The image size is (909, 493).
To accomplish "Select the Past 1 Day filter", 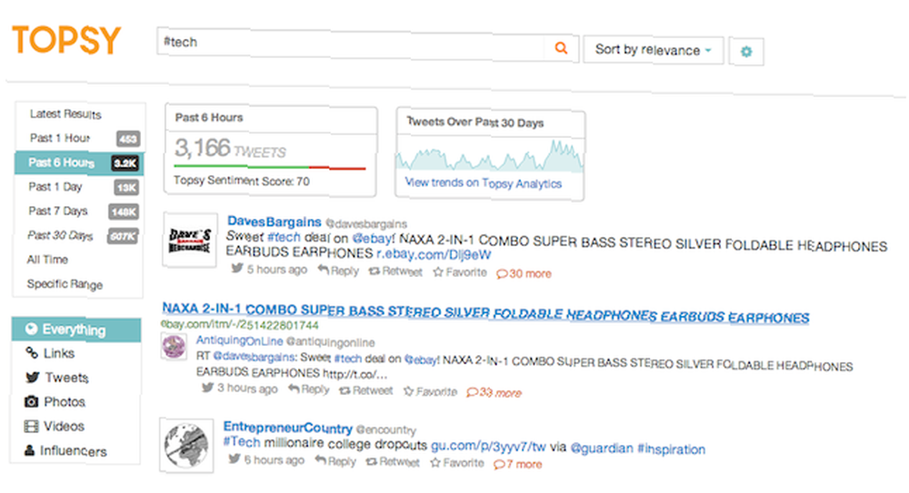I will tap(79, 187).
